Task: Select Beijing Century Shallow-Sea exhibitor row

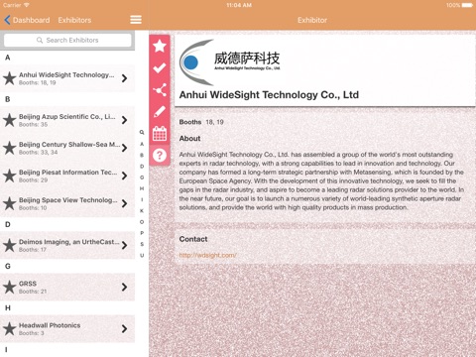Action: click(x=67, y=148)
